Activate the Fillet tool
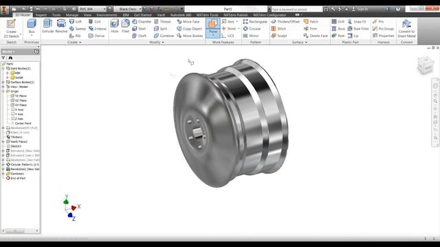 125,26
